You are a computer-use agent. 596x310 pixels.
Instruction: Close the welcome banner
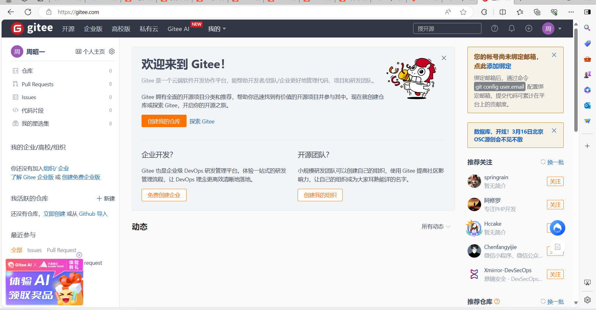pyautogui.click(x=444, y=58)
